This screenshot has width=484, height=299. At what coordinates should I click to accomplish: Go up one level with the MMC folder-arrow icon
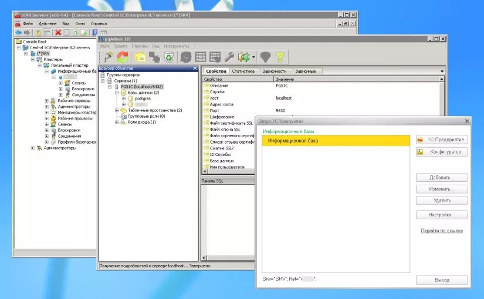38,32
